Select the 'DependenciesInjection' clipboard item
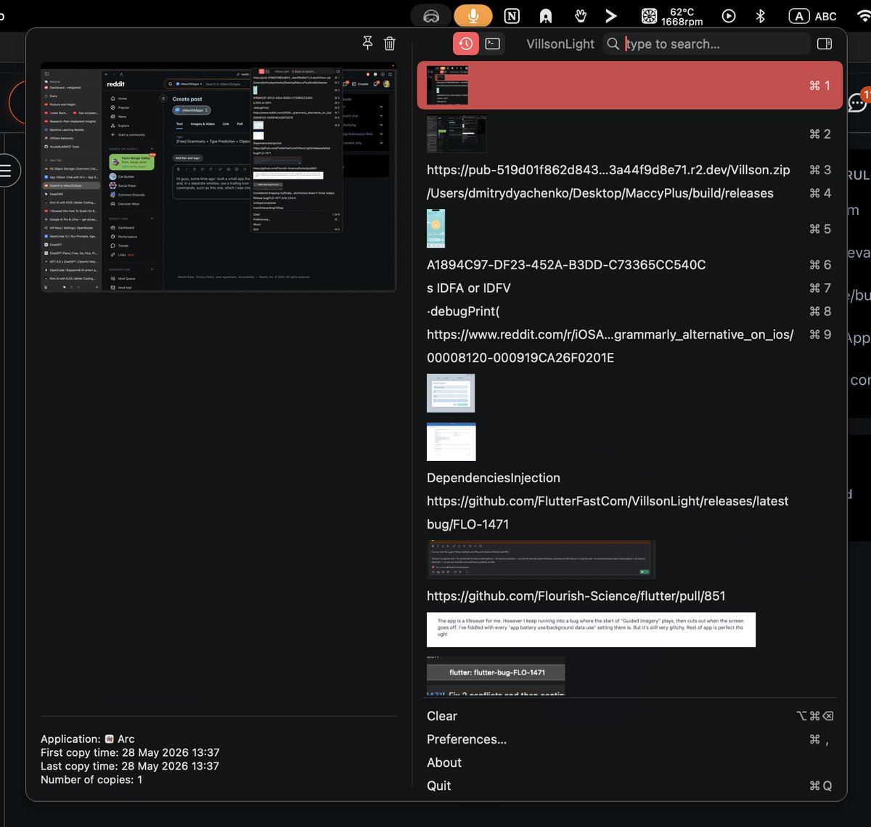 tap(629, 478)
